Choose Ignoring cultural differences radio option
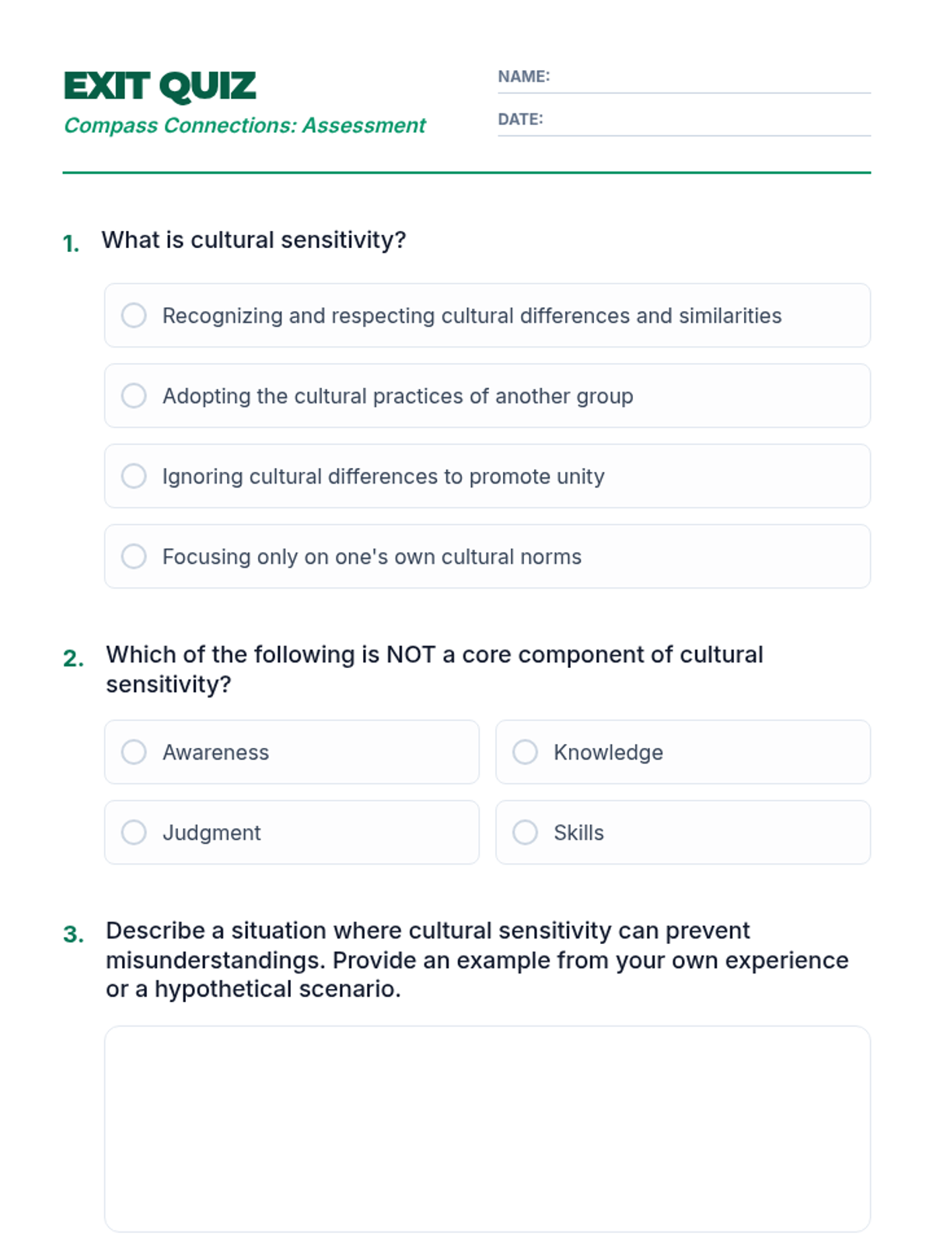The image size is (933, 1244). (x=134, y=476)
